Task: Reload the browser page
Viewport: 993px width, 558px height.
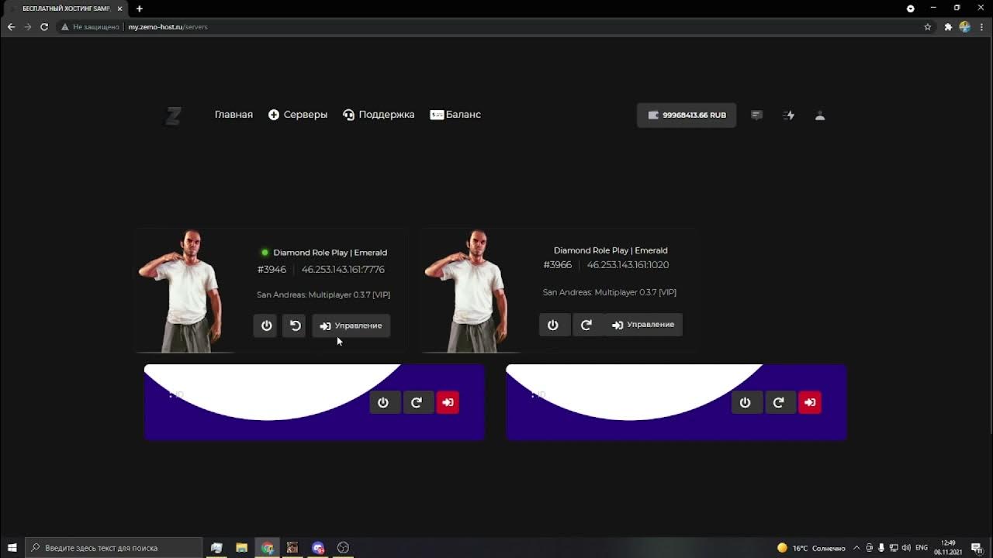Action: coord(44,26)
